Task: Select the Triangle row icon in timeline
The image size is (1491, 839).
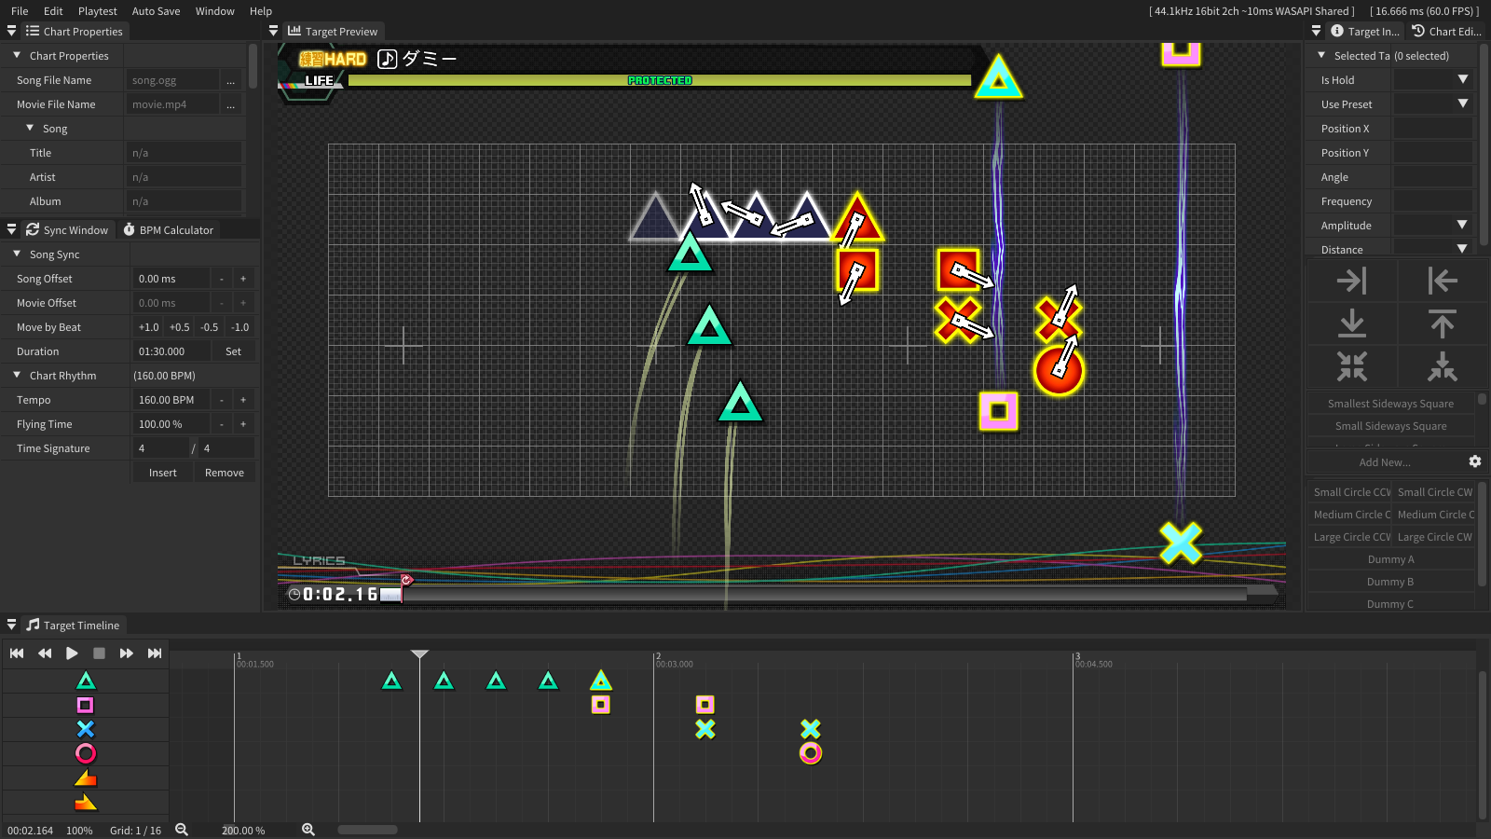Action: coord(86,681)
